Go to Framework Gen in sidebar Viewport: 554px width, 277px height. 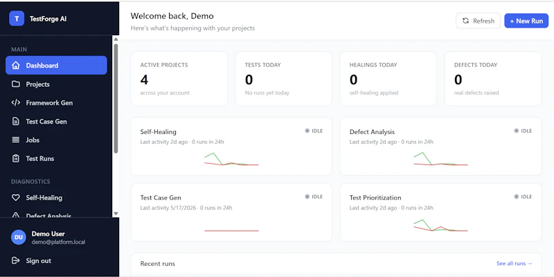pos(56,102)
